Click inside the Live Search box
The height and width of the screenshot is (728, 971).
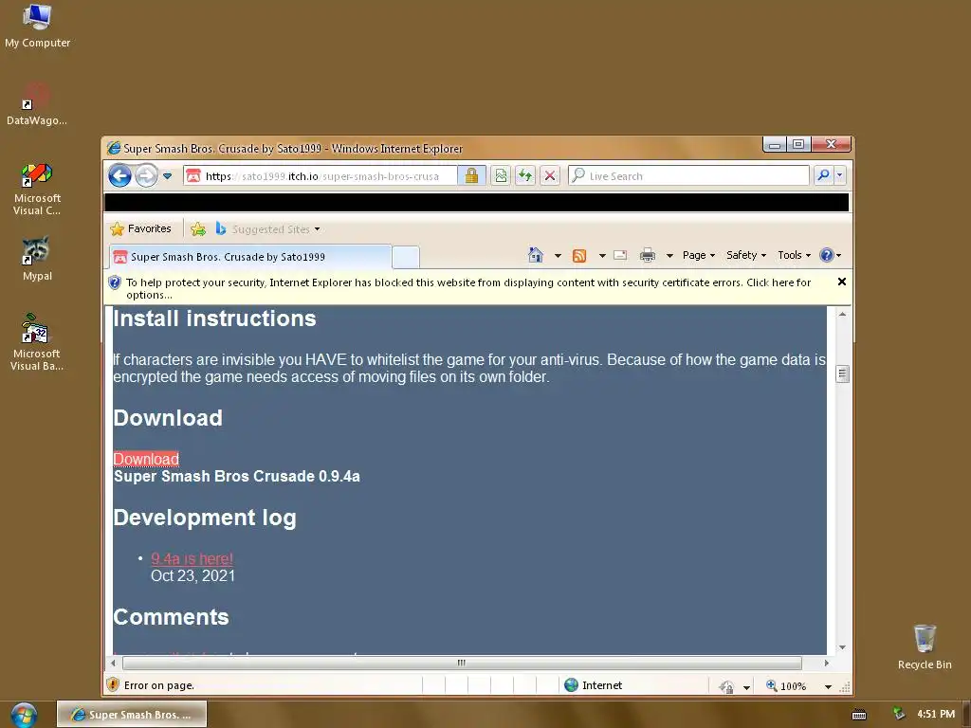688,175
